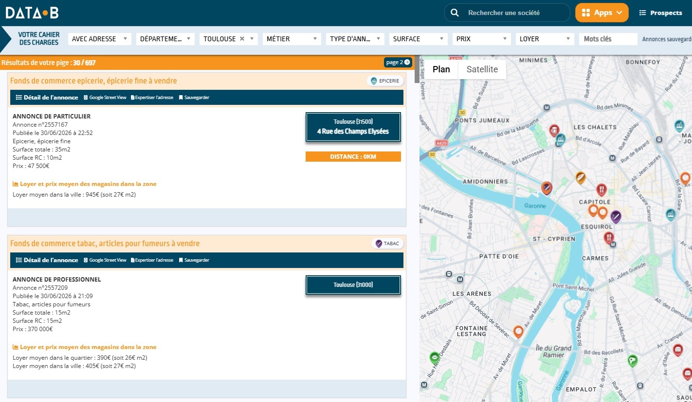Click the text Annonce n°2557209

point(40,288)
